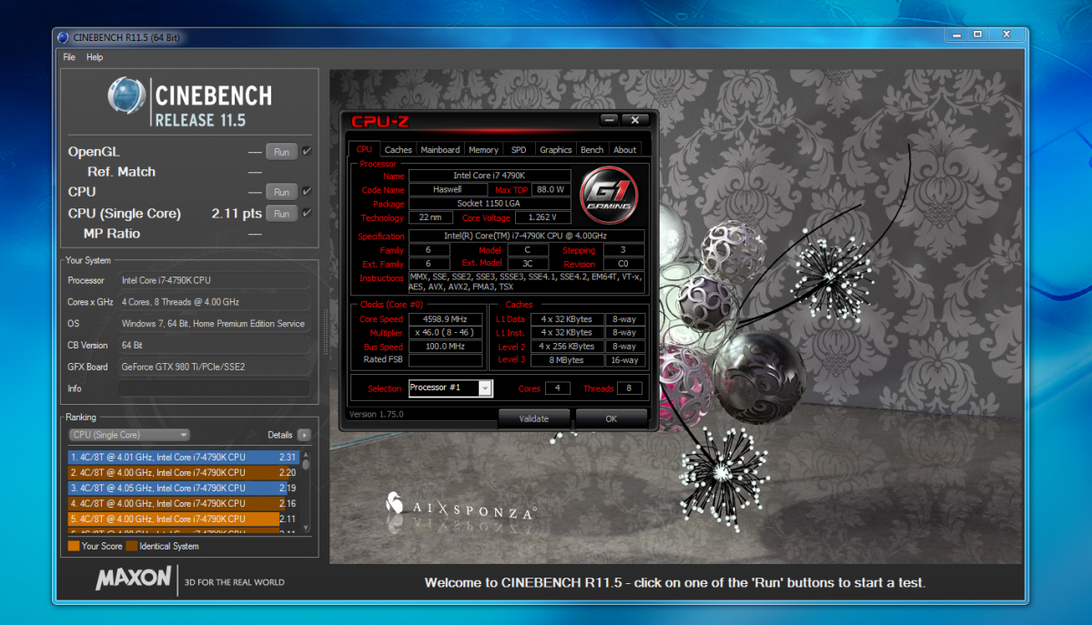Viewport: 1092px width, 625px height.
Task: Toggle the CPU (Single Core) test checkbox
Action: (x=307, y=214)
